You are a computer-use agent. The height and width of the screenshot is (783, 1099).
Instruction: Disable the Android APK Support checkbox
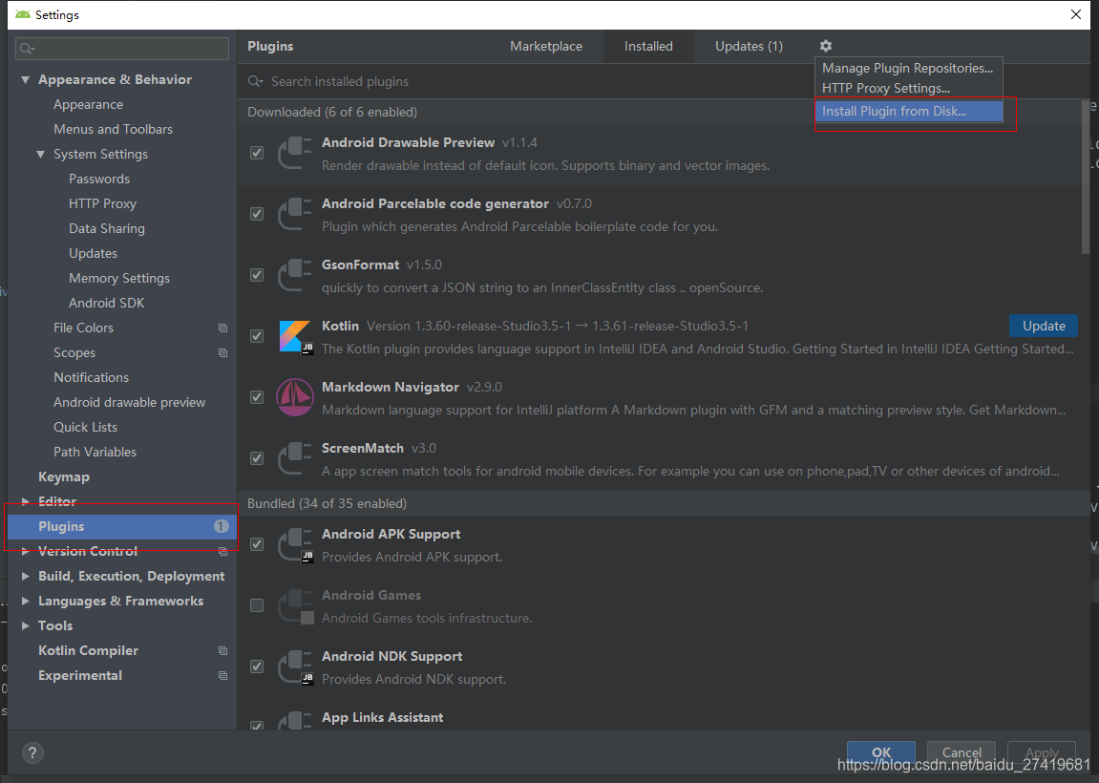pyautogui.click(x=257, y=544)
